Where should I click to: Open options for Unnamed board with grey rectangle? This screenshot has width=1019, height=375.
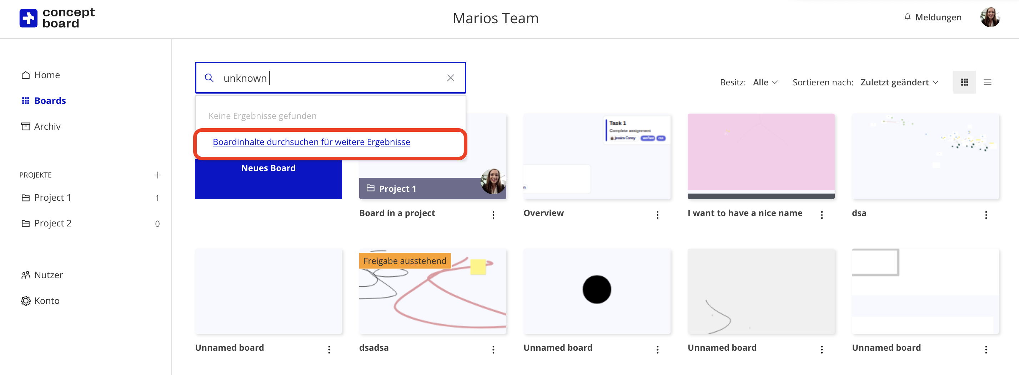[985, 349]
